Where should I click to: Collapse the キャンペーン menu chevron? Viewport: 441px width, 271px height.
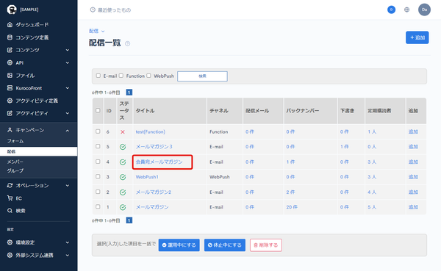(x=68, y=131)
